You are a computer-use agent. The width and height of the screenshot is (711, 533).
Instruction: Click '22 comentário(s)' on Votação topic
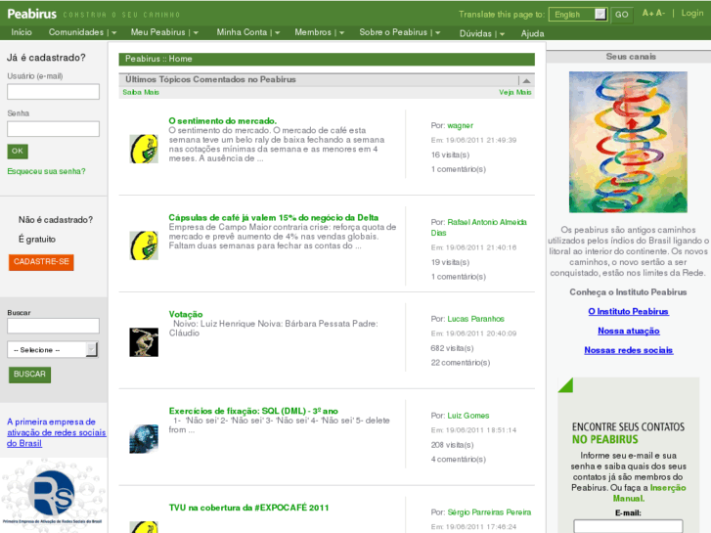point(461,363)
